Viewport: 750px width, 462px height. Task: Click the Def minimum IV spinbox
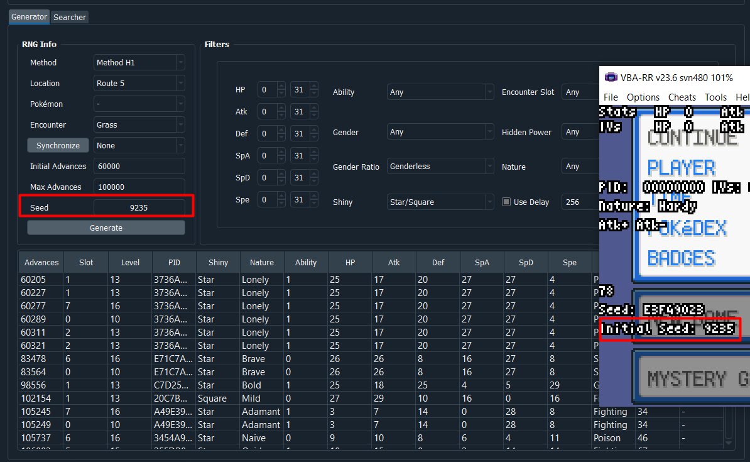pyautogui.click(x=271, y=134)
